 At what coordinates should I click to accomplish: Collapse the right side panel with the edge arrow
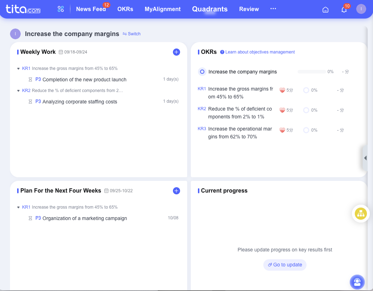tap(365, 158)
